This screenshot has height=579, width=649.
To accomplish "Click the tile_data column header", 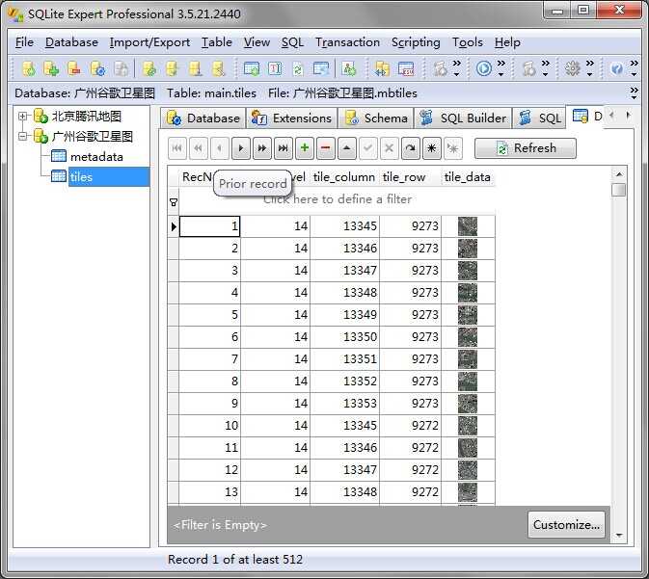I will (468, 177).
